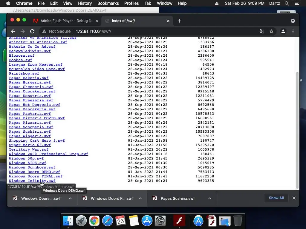Viewport: 306px width, 229px height.
Task: Open the BejeweledTwist.swf link
Action: [x=30, y=51]
